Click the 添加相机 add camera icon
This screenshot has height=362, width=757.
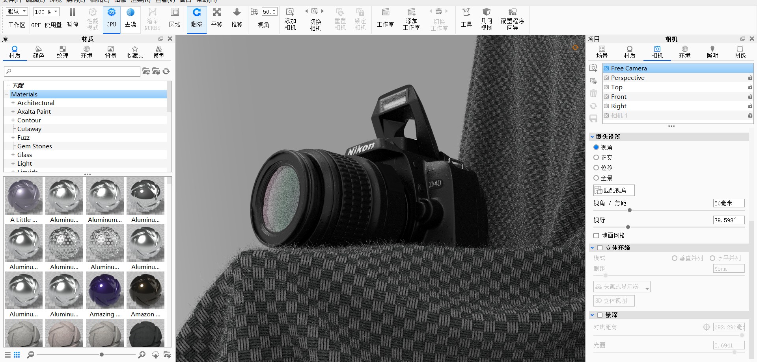[290, 18]
